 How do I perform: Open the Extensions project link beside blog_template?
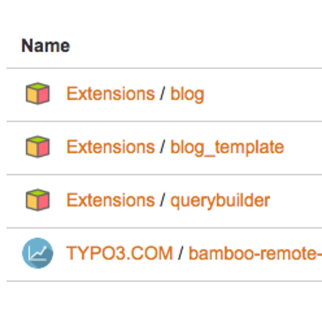pos(110,147)
